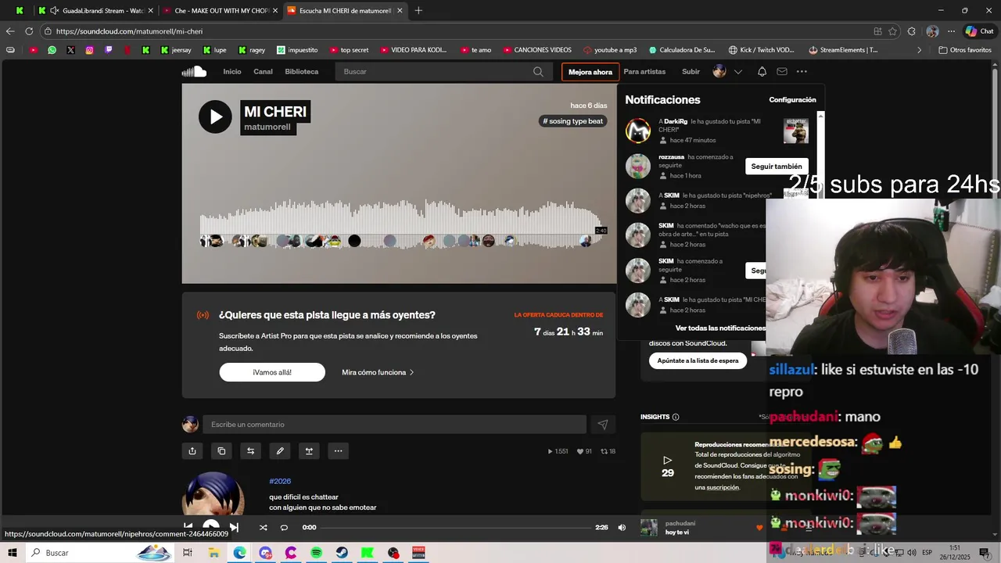Click the # sosing type beat tag
This screenshot has height=563, width=1001.
(573, 121)
